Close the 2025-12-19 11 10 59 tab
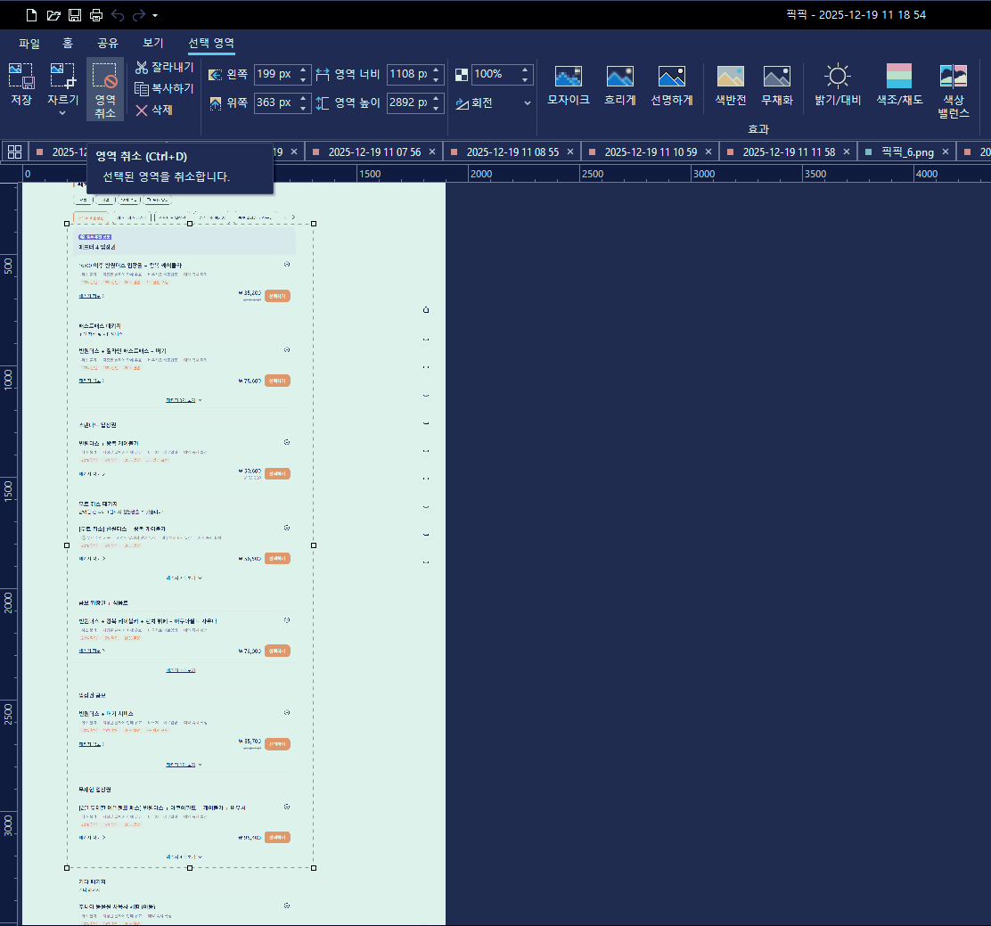Viewport: 991px width, 926px height. (x=708, y=152)
